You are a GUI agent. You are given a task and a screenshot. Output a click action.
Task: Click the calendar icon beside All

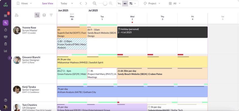(170, 3)
